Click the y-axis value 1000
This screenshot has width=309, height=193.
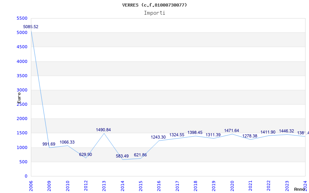(22, 147)
